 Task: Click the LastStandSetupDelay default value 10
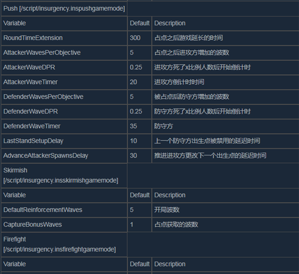[x=134, y=141]
